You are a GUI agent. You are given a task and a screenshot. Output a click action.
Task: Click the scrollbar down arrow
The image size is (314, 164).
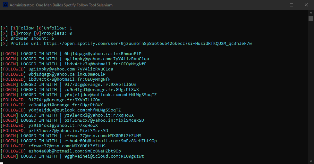pyautogui.click(x=311, y=161)
